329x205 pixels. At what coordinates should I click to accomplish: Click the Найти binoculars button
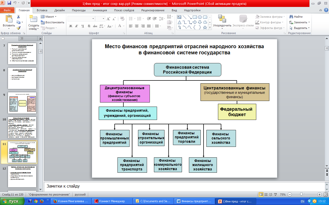(x=296, y=17)
